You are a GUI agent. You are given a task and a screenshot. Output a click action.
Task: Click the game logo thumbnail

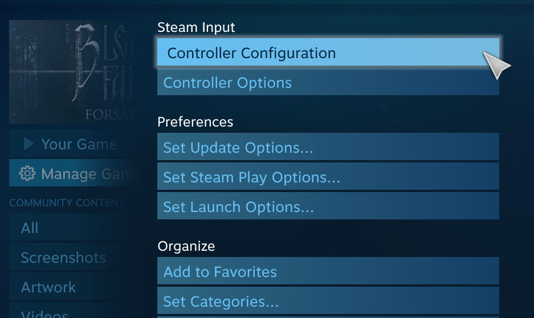pos(72,72)
